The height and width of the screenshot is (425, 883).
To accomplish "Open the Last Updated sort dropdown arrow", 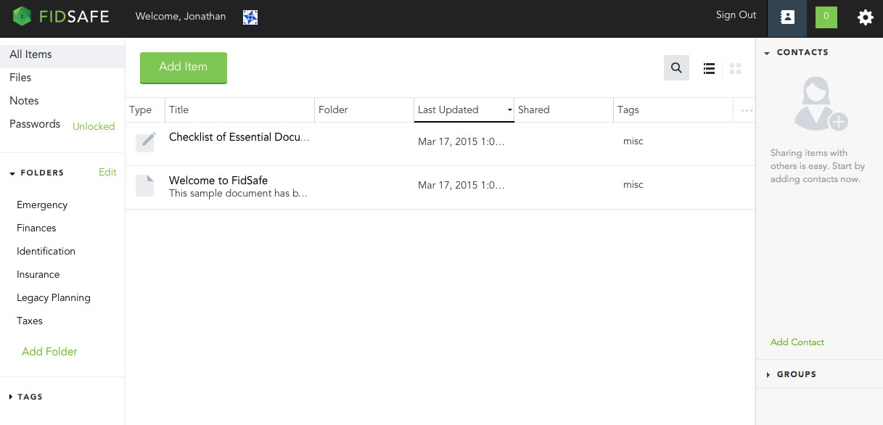I will pos(509,110).
